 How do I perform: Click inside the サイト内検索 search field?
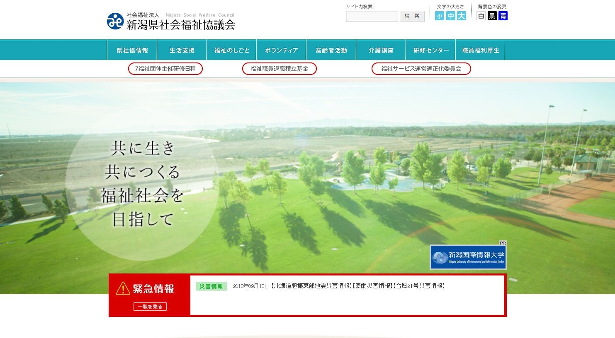372,16
